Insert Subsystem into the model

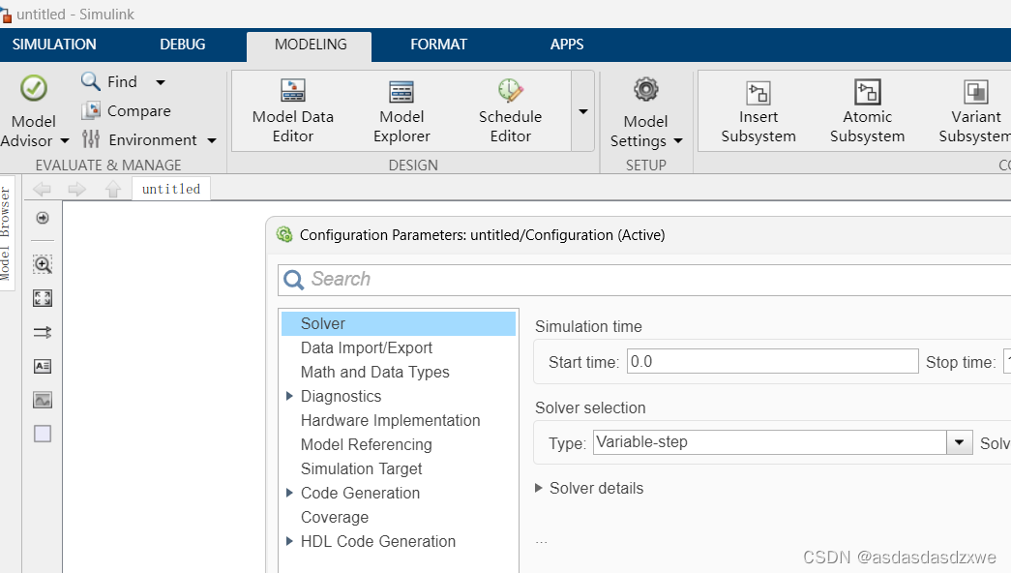click(758, 111)
